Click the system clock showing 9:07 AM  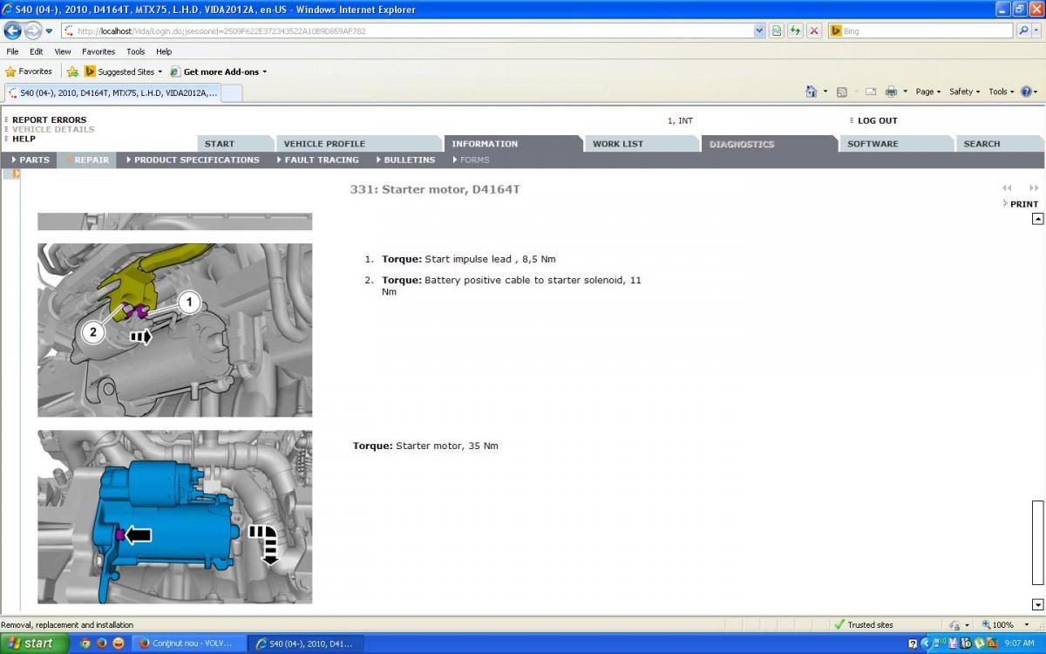click(1019, 644)
